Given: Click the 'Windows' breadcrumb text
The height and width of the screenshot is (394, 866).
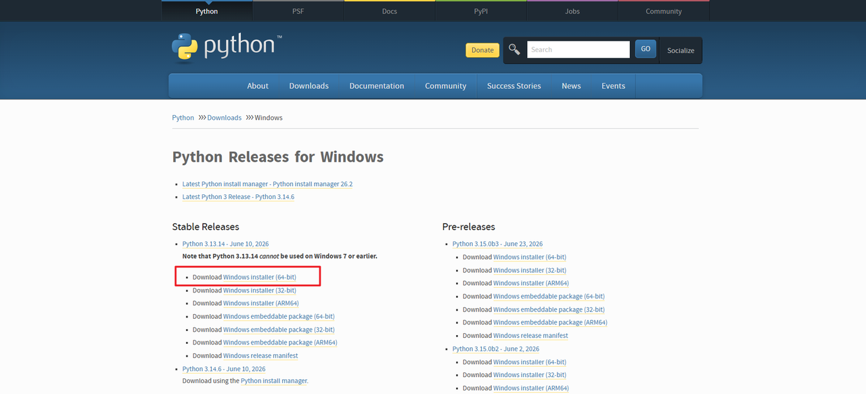Looking at the screenshot, I should click(269, 118).
